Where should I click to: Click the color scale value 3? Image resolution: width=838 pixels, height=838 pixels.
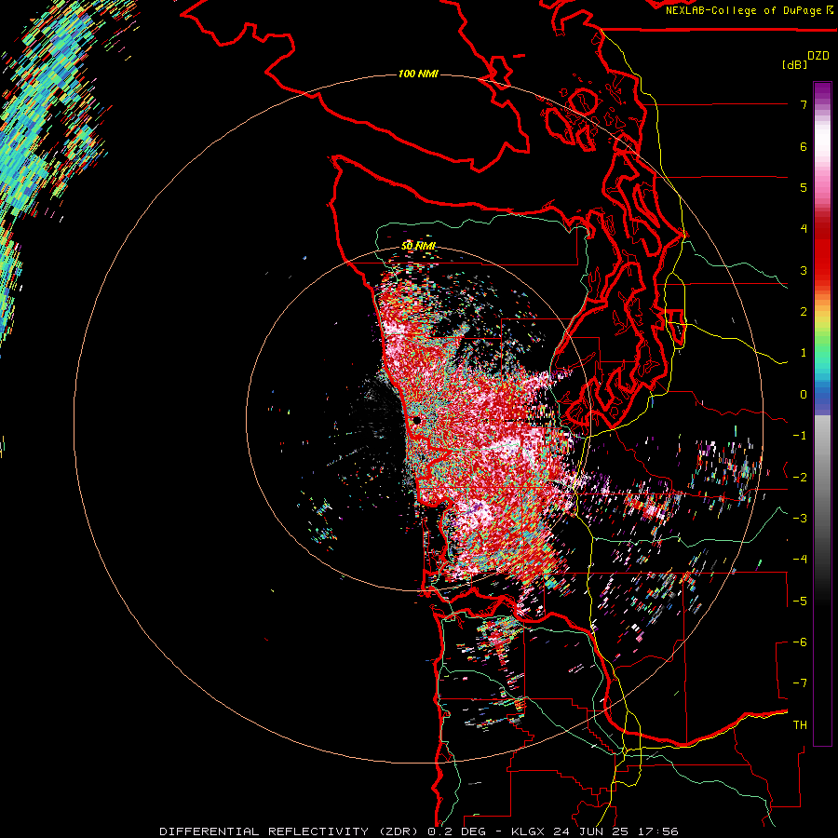coord(804,270)
